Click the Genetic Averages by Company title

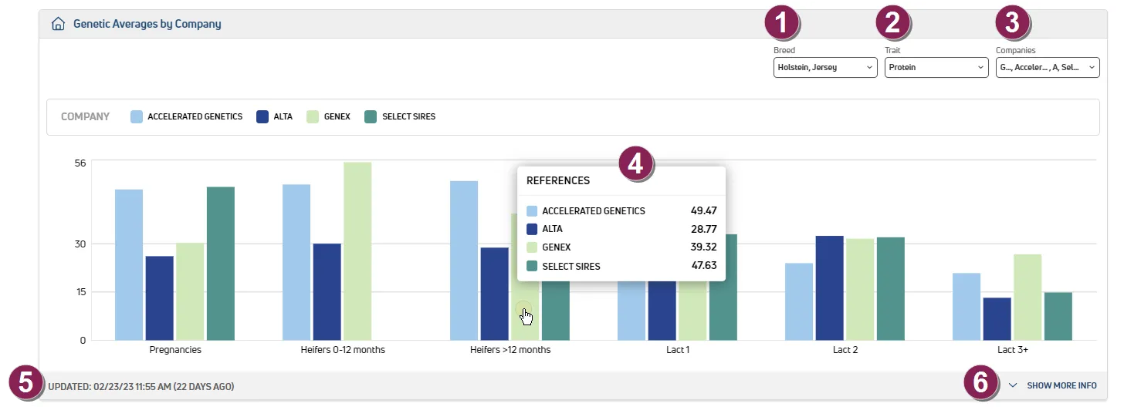coord(147,24)
